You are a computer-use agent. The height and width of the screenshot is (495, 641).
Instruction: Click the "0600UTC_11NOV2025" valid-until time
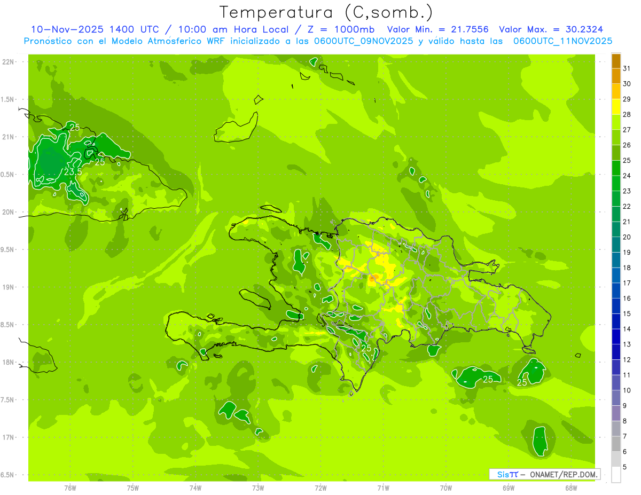(x=563, y=41)
